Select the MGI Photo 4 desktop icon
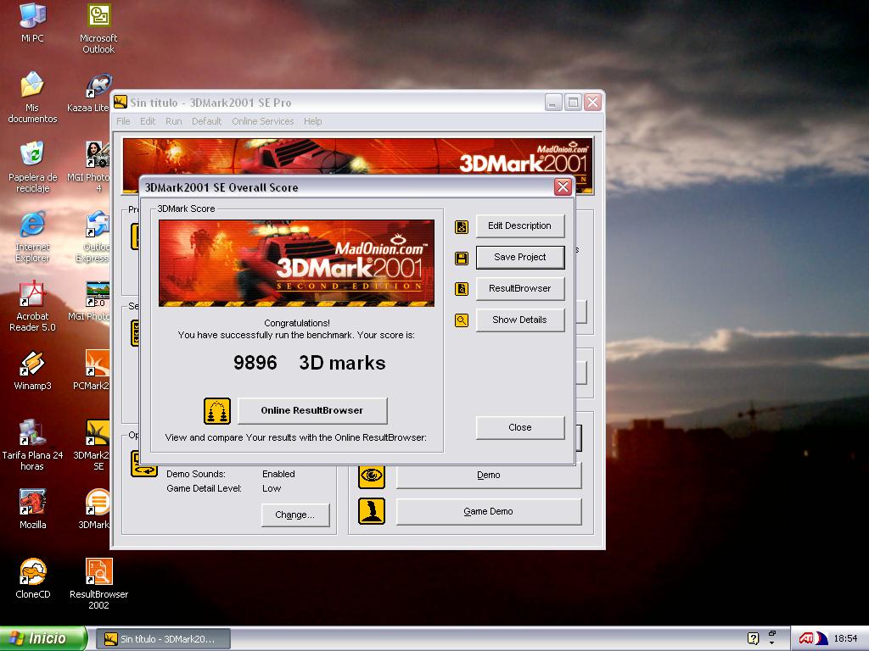869x651 pixels. pos(88,166)
